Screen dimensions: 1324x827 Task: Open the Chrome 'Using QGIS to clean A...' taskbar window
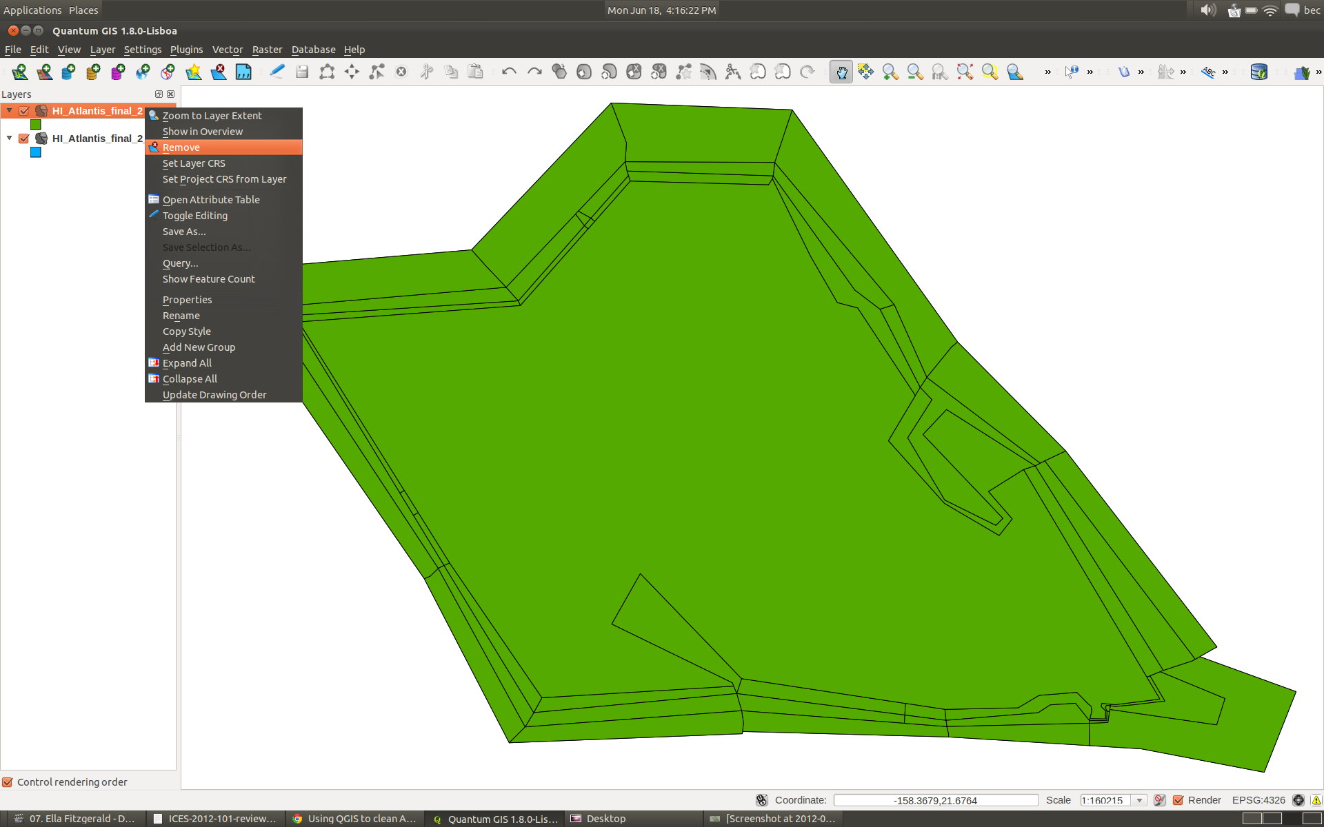click(x=354, y=819)
